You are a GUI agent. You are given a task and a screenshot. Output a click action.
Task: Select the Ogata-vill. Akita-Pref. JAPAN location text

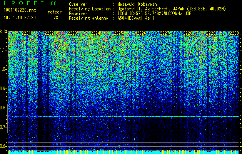pos(172,9)
